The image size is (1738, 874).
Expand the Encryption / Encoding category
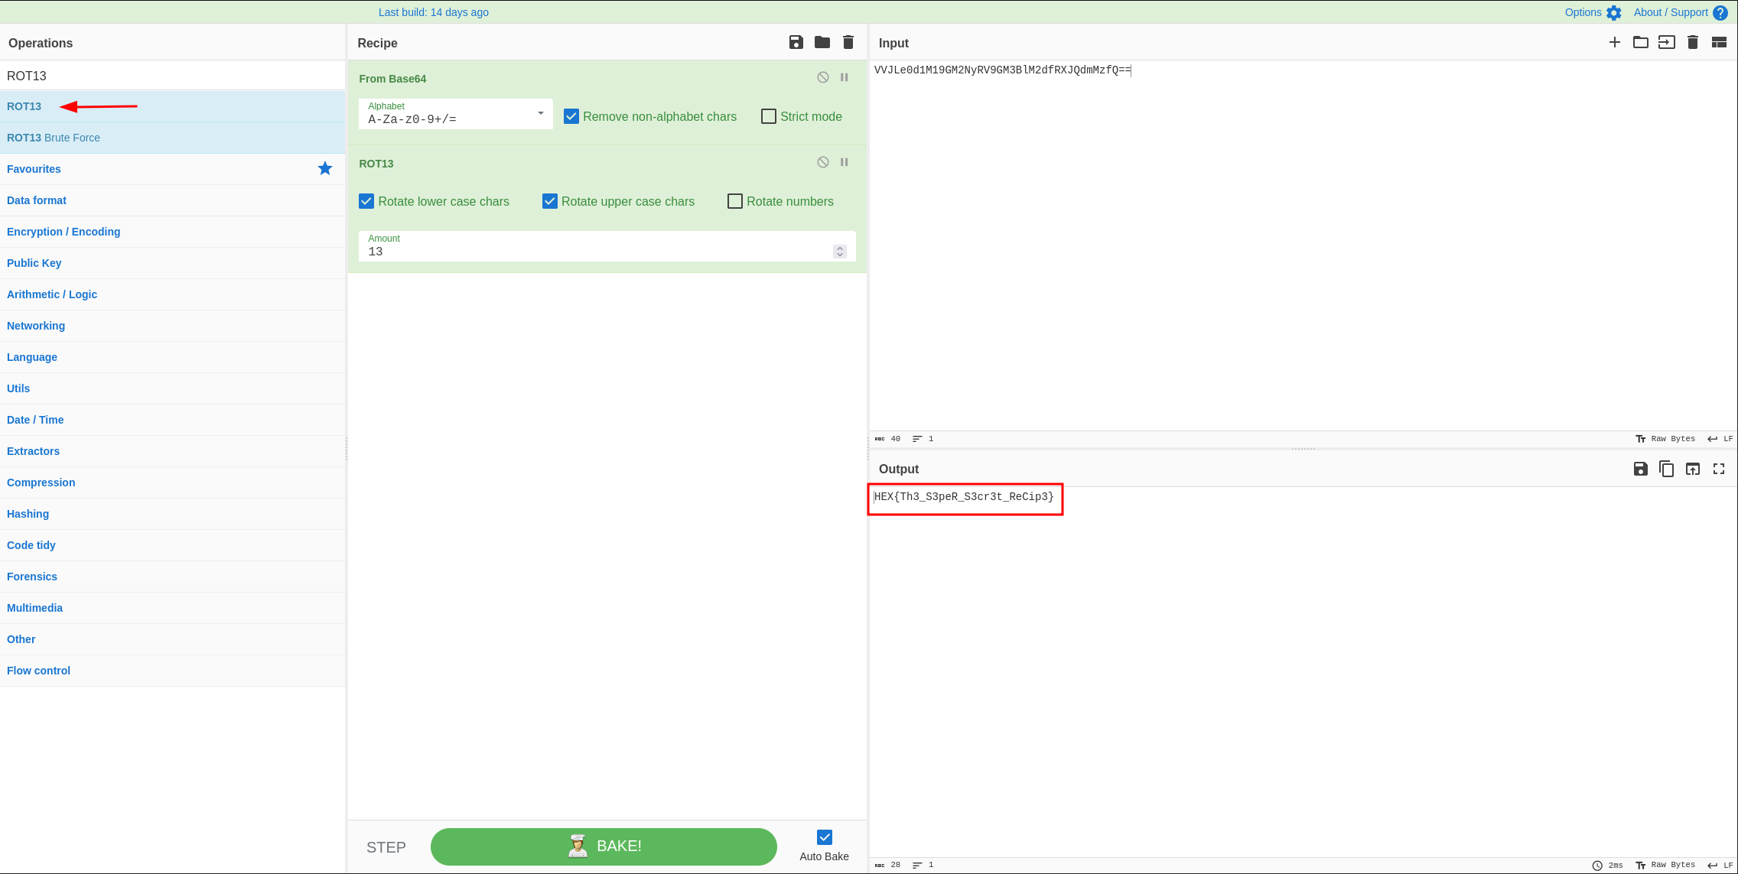(63, 232)
